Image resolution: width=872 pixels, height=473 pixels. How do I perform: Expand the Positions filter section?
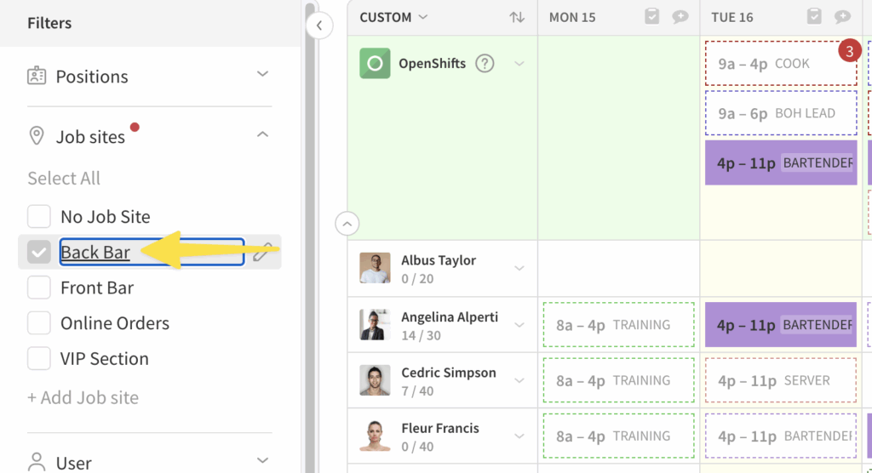[262, 76]
